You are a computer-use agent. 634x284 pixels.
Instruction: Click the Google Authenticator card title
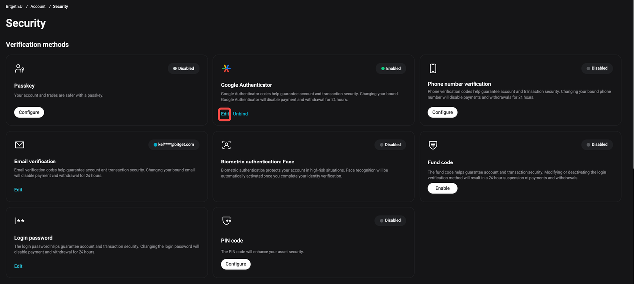pos(247,85)
